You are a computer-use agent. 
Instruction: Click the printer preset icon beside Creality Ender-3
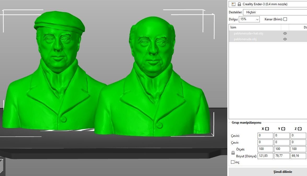(233, 4)
